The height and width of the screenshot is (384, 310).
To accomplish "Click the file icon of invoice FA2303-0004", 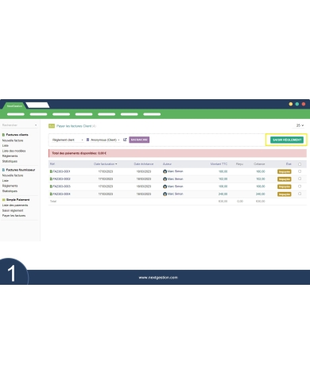I will point(51,194).
